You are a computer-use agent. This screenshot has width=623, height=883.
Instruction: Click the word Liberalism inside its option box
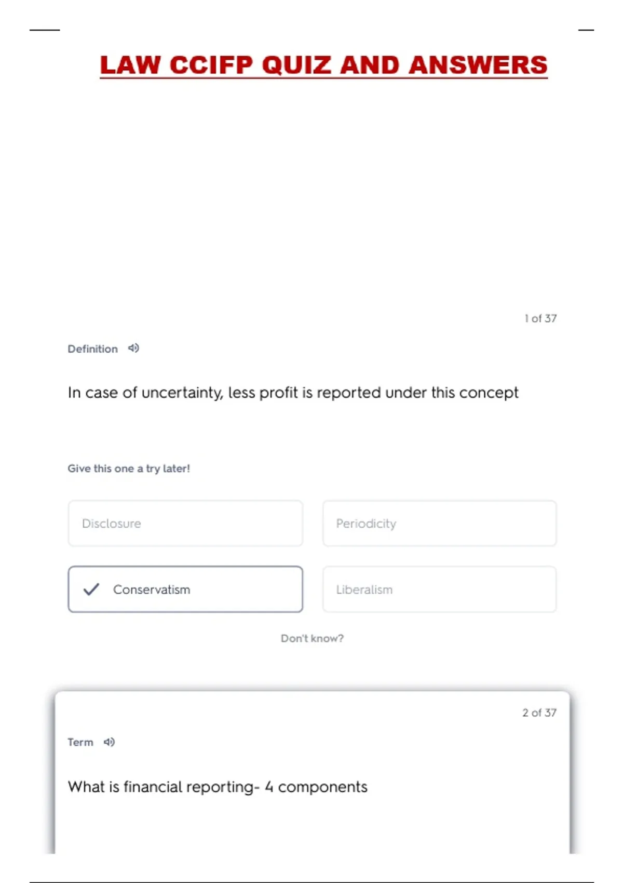[x=364, y=590]
